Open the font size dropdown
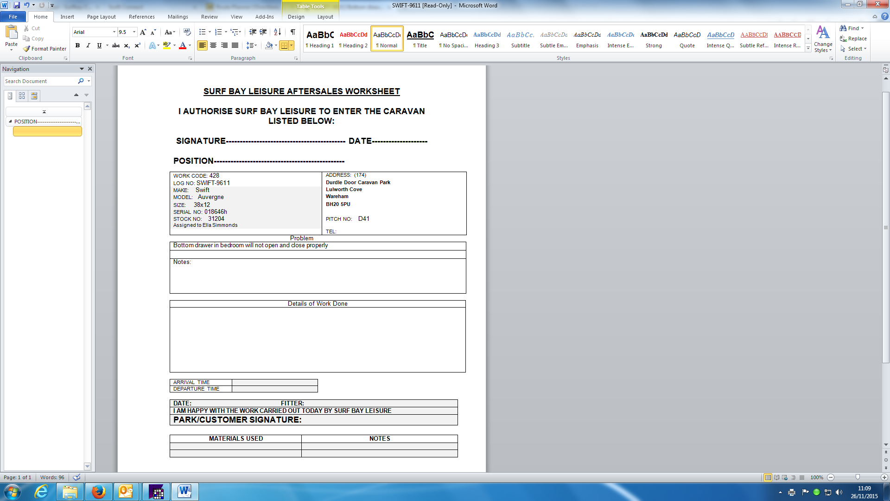Screen dimensions: 890x501 tap(134, 32)
